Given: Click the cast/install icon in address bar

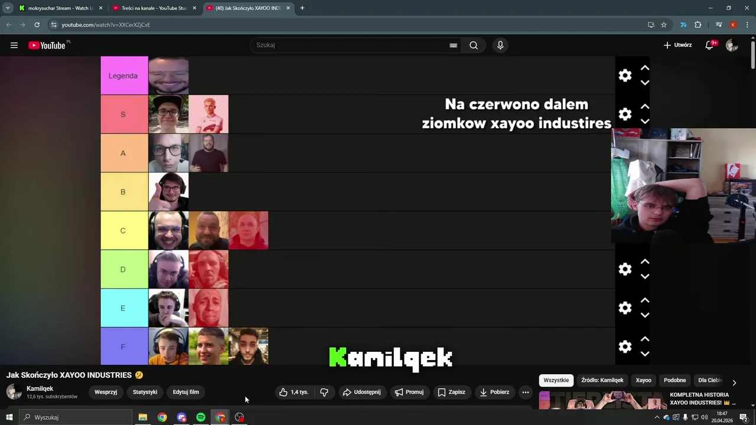Looking at the screenshot, I should [x=651, y=25].
